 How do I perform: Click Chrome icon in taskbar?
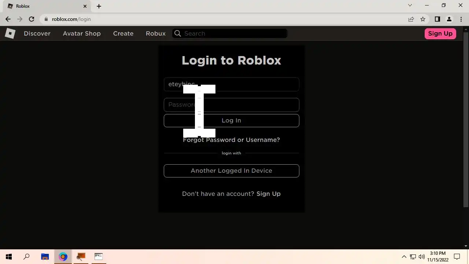[63, 257]
